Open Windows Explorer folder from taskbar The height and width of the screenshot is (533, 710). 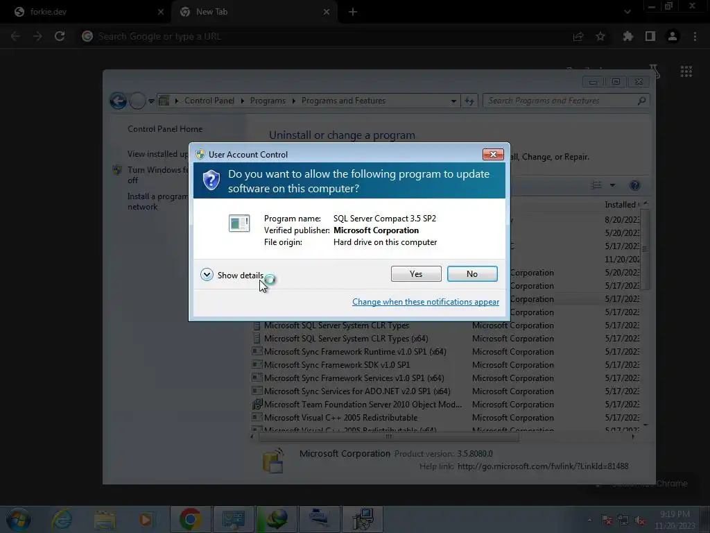coord(105,519)
